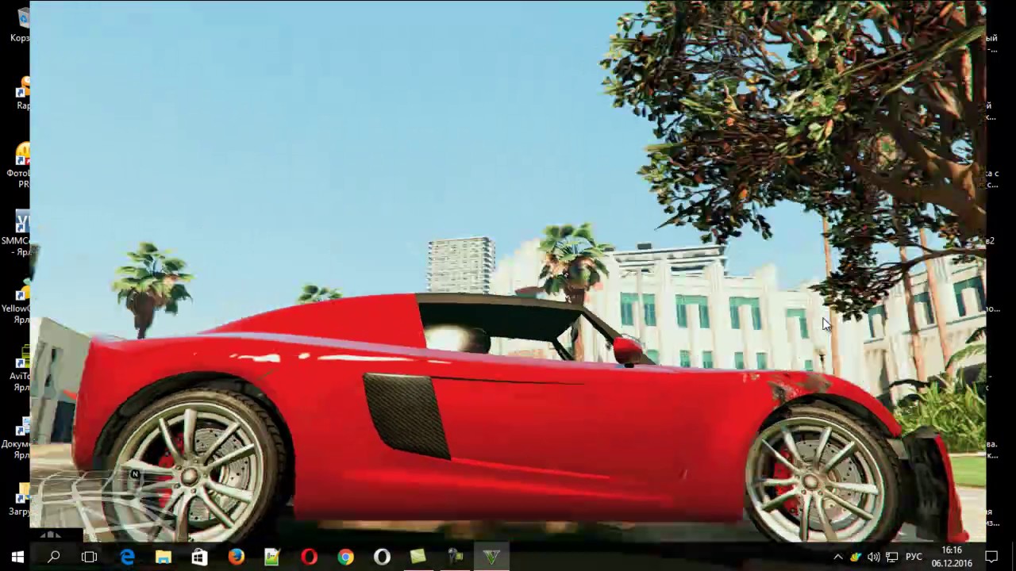Show hidden system tray icons
The image size is (1016, 571).
(x=837, y=558)
